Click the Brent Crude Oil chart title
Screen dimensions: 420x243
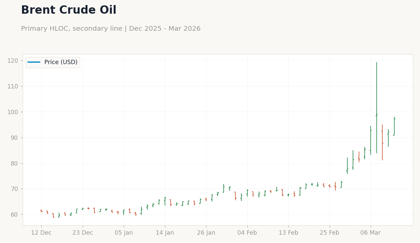coord(69,10)
